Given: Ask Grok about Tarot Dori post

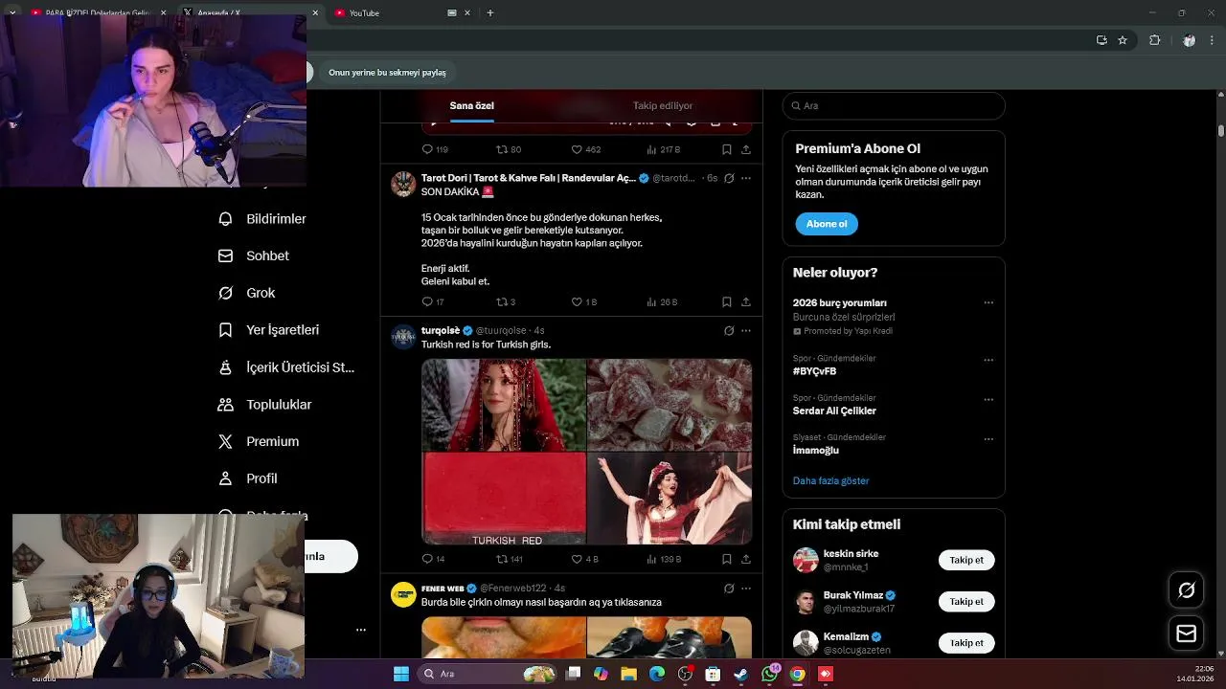Looking at the screenshot, I should coord(729,178).
